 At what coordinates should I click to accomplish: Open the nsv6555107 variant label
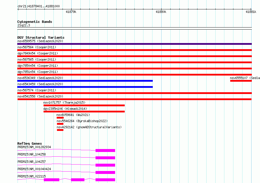tap(245, 78)
